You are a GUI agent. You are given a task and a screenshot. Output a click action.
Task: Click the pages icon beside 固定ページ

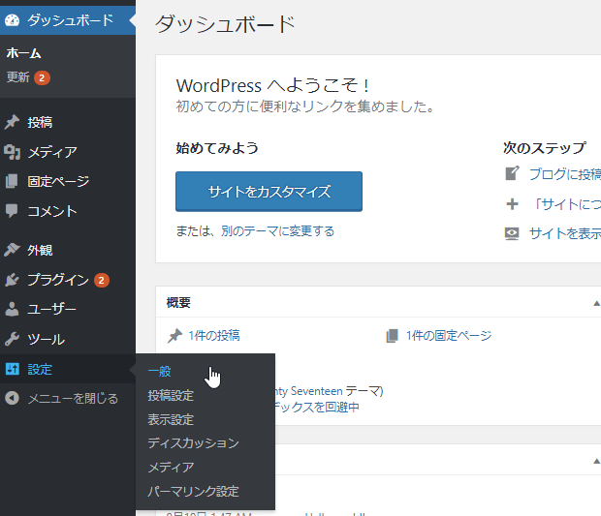click(12, 181)
